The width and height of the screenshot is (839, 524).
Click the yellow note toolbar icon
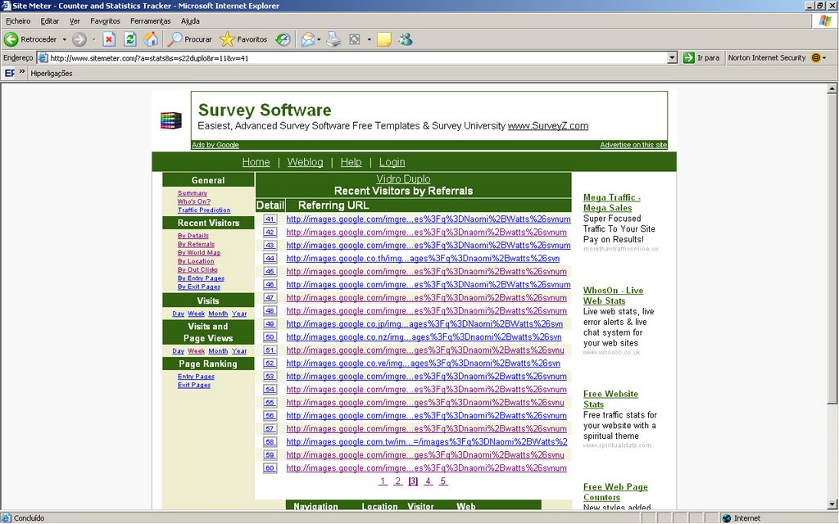(384, 39)
